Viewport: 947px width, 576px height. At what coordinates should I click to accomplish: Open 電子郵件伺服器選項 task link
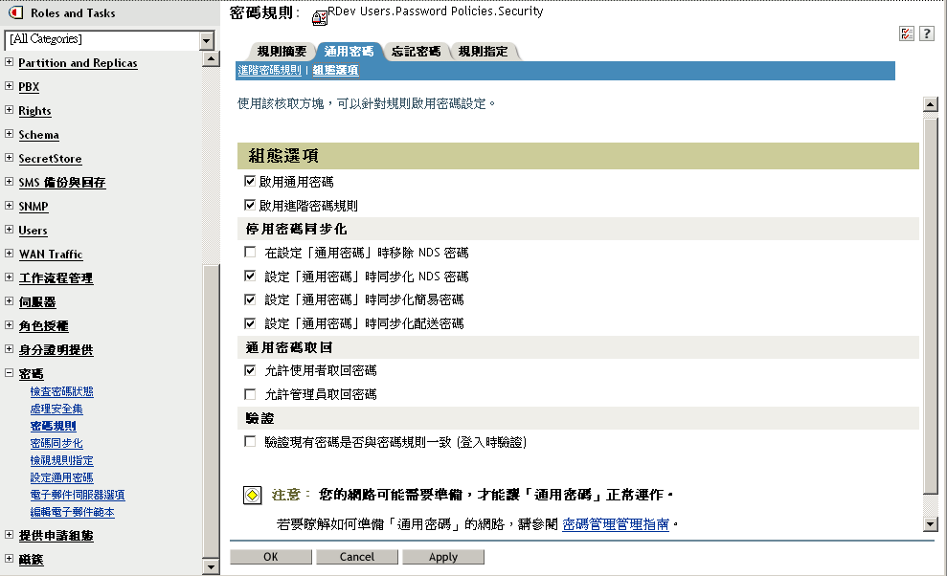(x=78, y=495)
